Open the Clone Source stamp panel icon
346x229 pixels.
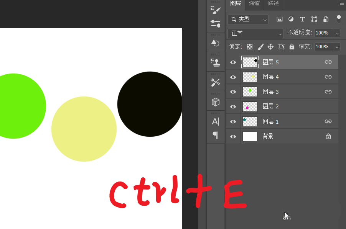pos(216,62)
